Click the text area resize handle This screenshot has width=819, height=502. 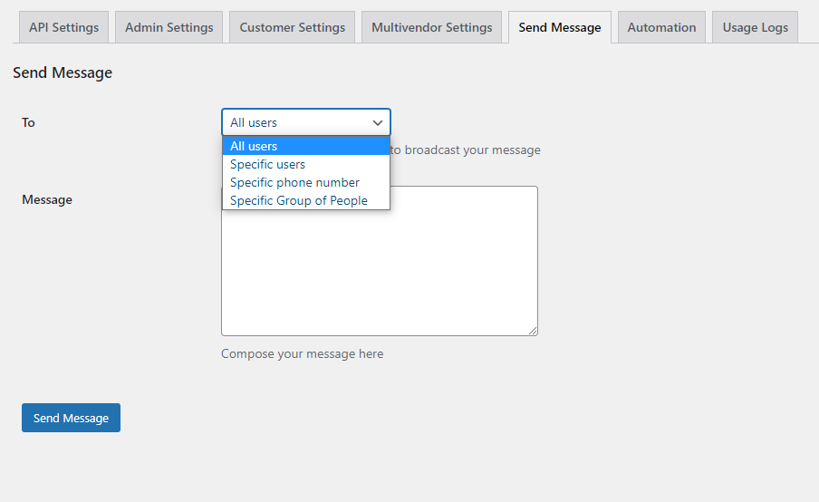[533, 331]
